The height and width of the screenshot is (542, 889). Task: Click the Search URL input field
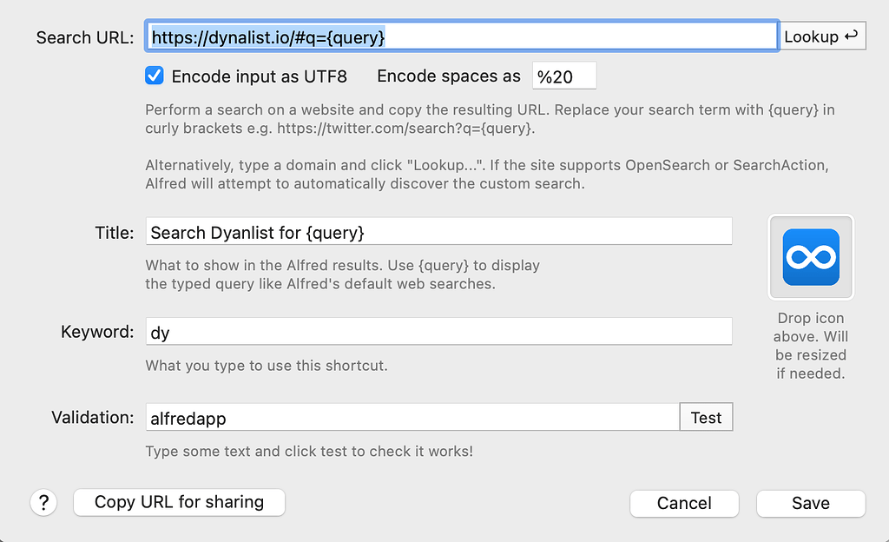pyautogui.click(x=460, y=36)
